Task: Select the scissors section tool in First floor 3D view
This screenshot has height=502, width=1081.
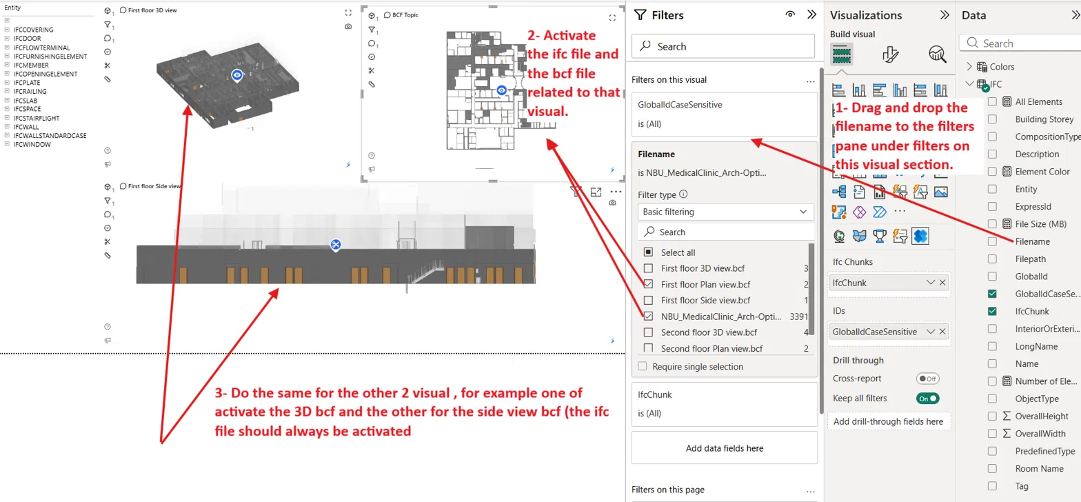Action: [x=107, y=66]
